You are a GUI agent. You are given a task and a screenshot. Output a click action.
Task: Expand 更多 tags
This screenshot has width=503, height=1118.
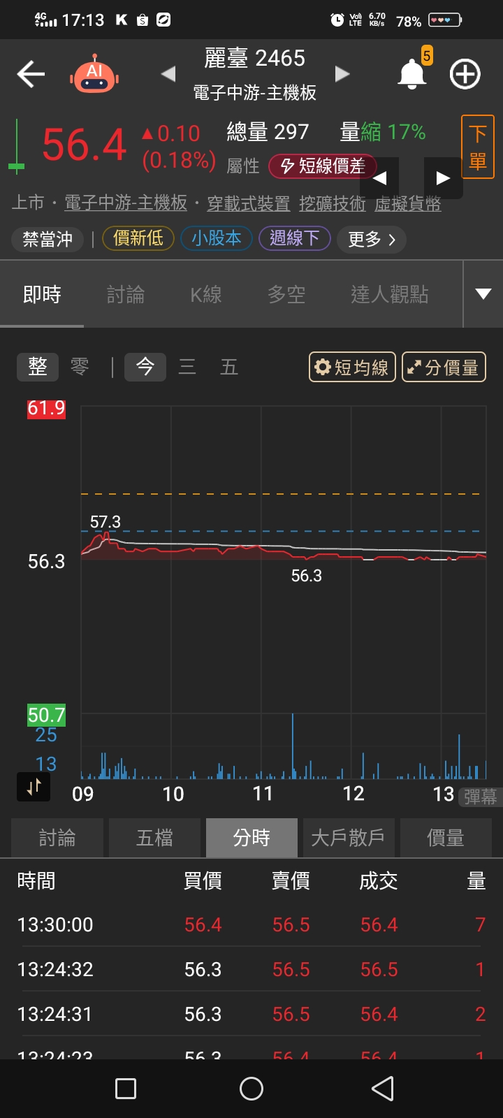(x=372, y=239)
